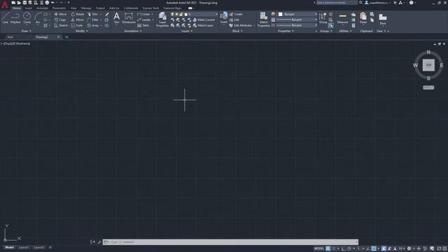Click the Move tool in Modify panel
448x252 pixels.
pyautogui.click(x=60, y=14)
